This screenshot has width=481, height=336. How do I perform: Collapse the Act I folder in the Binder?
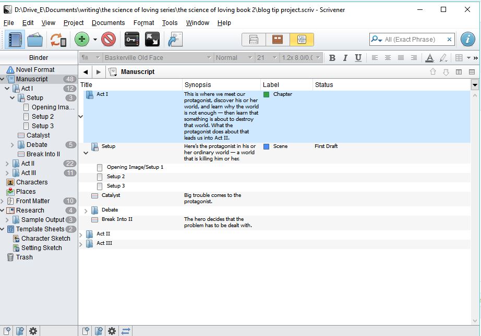[7, 89]
